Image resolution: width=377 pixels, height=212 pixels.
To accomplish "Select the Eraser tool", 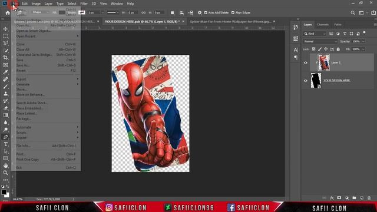I will 5,108.
